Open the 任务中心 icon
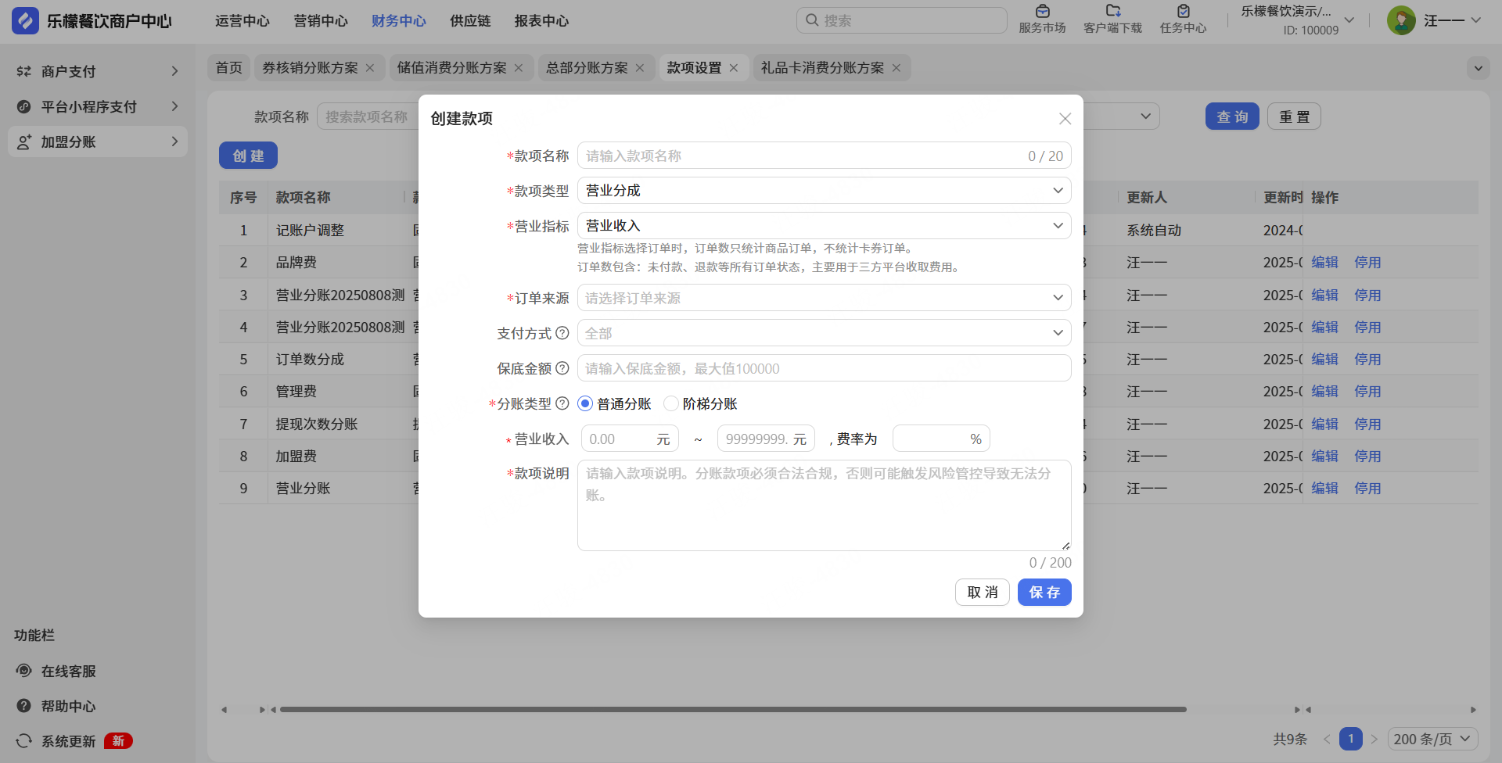Screen dimensions: 1502x763 pos(1183,12)
